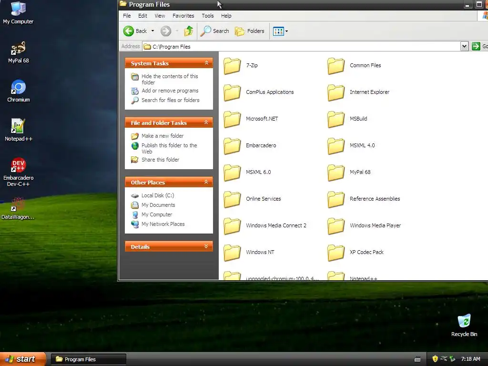488x366 pixels.
Task: Select the MyPal 68 desktop shortcut
Action: [19, 52]
